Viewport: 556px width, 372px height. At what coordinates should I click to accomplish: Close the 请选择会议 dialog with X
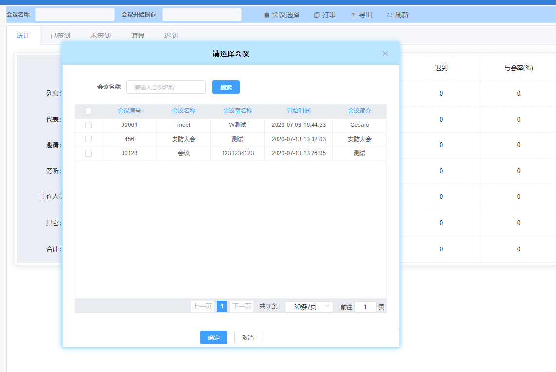385,53
